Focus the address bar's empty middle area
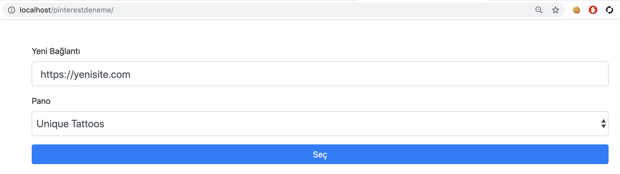Viewport: 620px width, 174px height. [322, 10]
